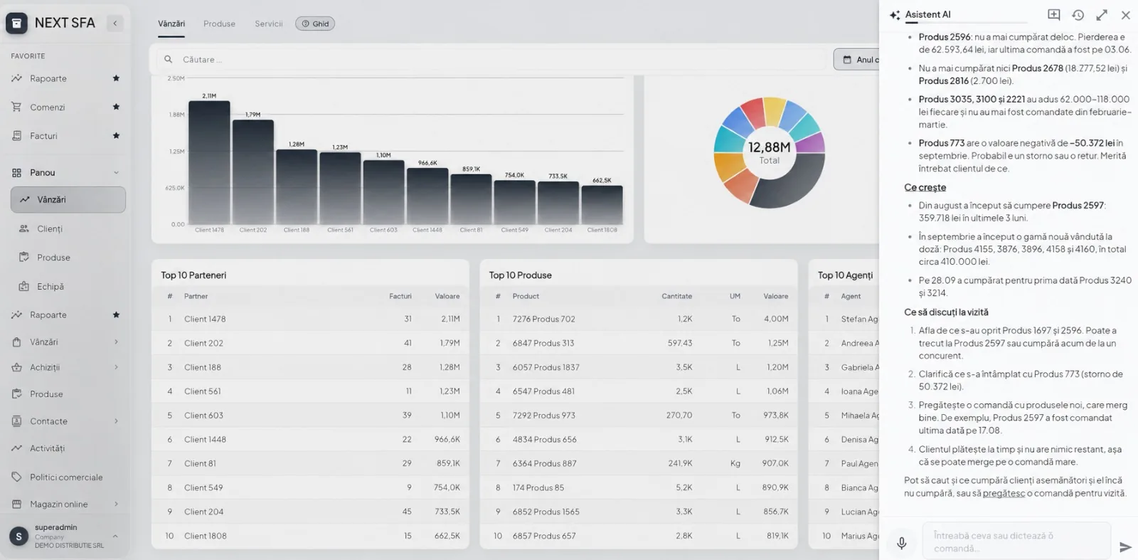Open Clienți dashboard page
This screenshot has height=560, width=1138.
[x=50, y=228]
